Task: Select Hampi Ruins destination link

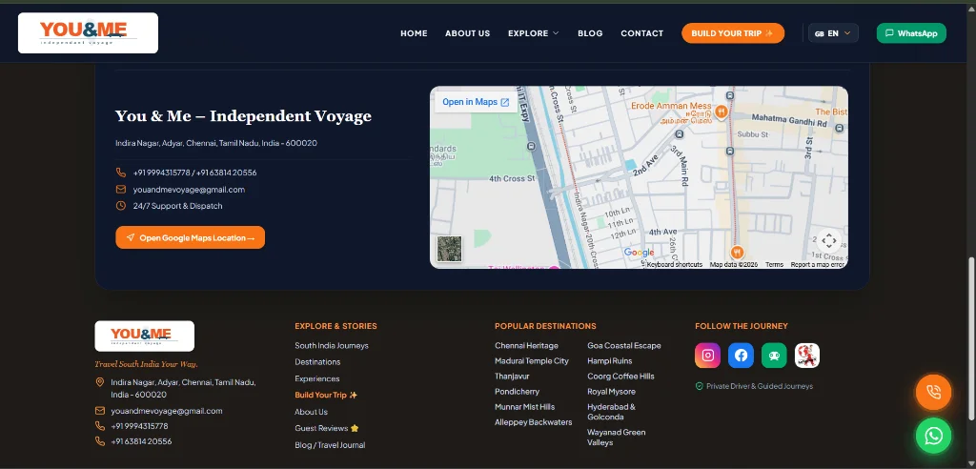Action: pyautogui.click(x=610, y=360)
